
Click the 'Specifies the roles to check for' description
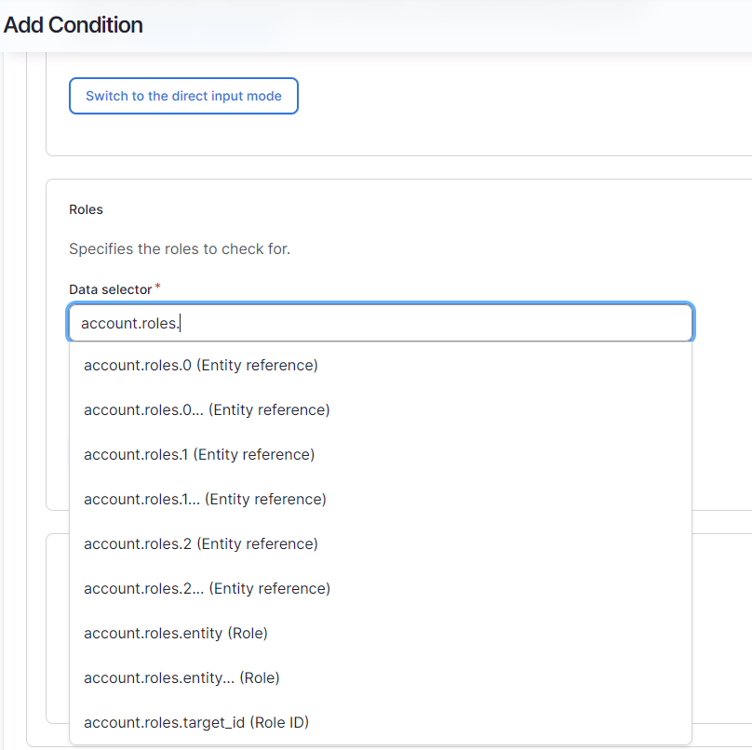pos(180,248)
